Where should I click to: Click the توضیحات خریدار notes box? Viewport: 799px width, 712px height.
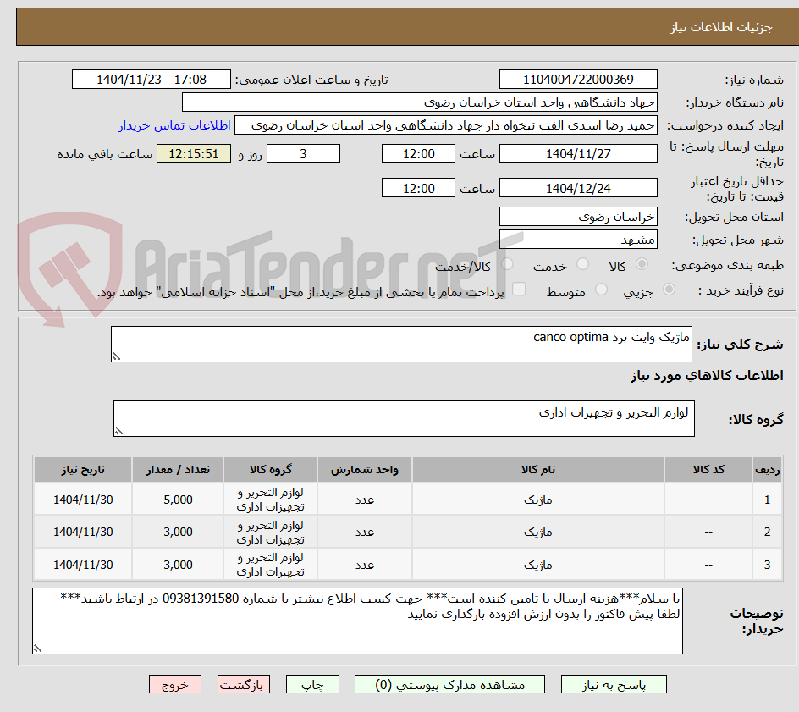point(358,621)
